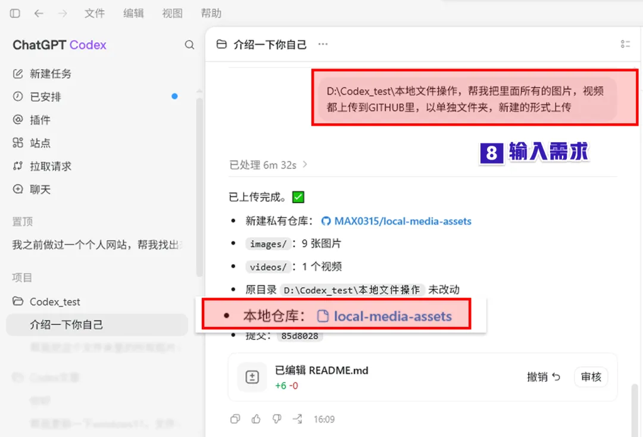Open the three-dot menu beside 介绍一下你自己
Viewport: 643px width, 437px height.
323,44
